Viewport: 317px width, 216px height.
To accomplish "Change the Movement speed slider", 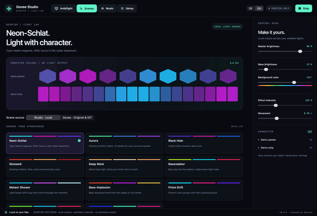I will click(x=285, y=118).
